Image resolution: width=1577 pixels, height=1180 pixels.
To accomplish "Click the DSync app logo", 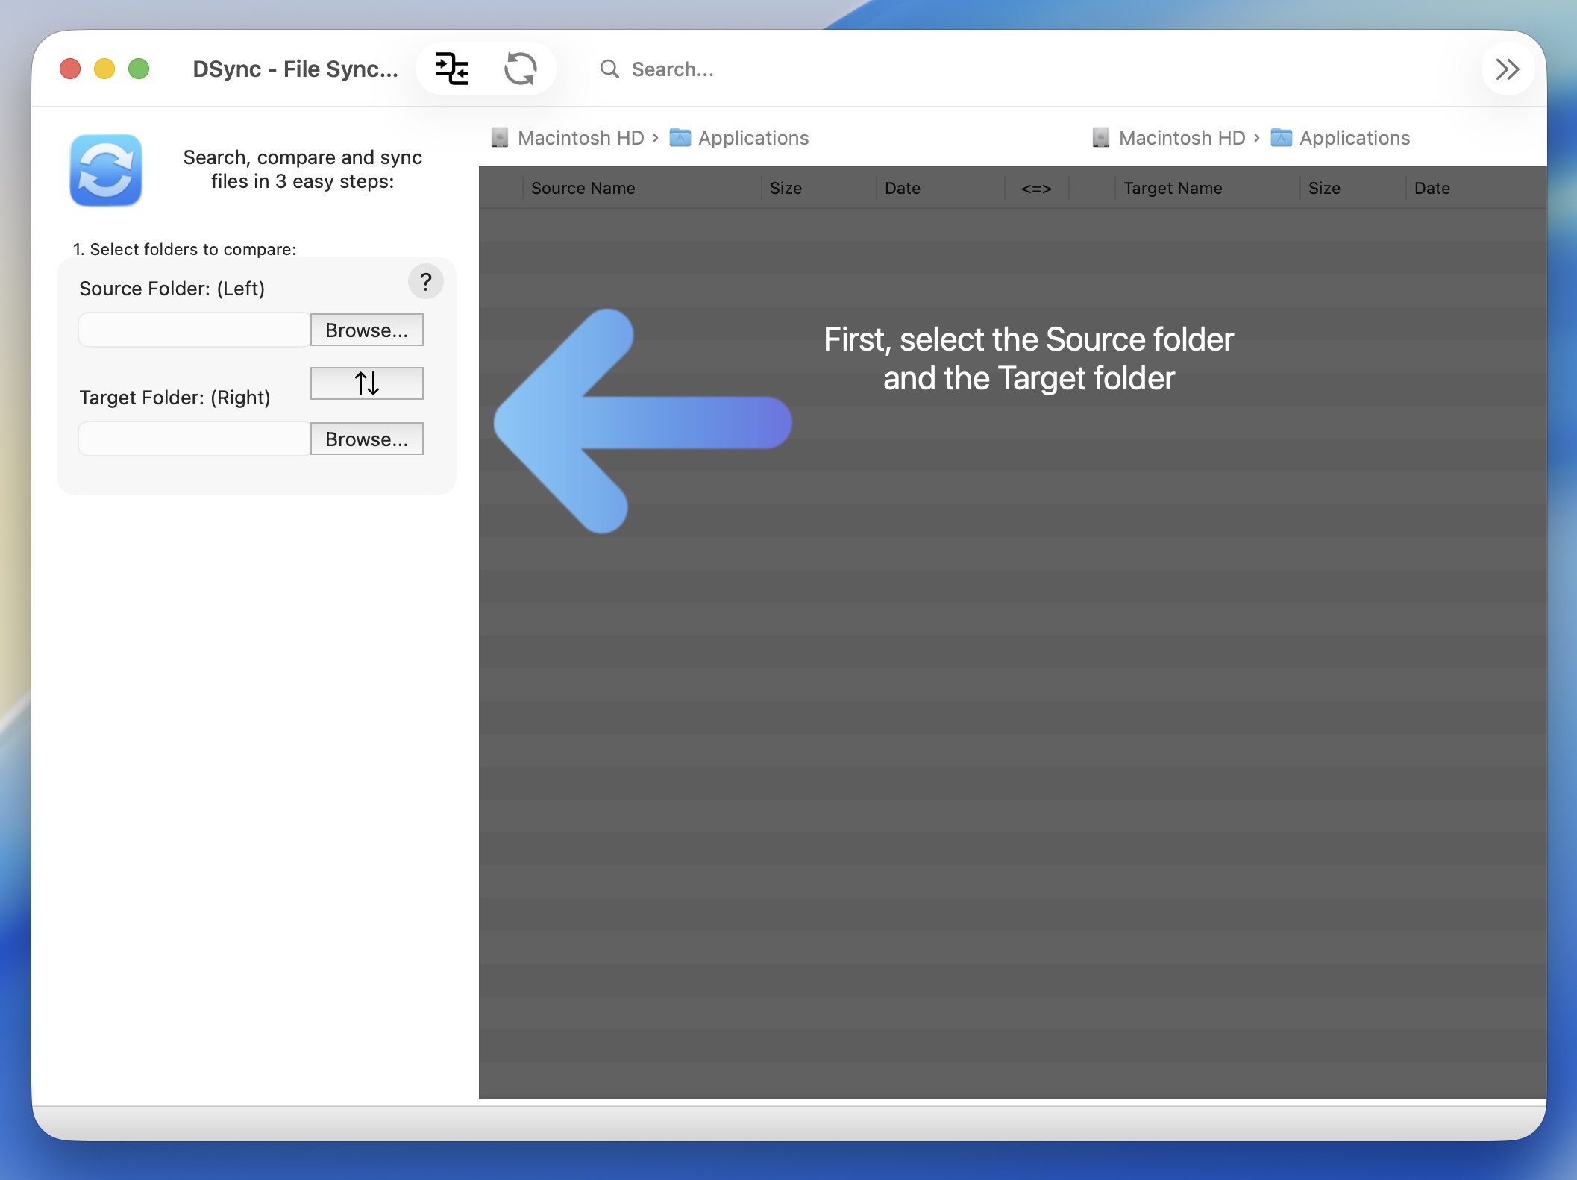I will (x=106, y=170).
